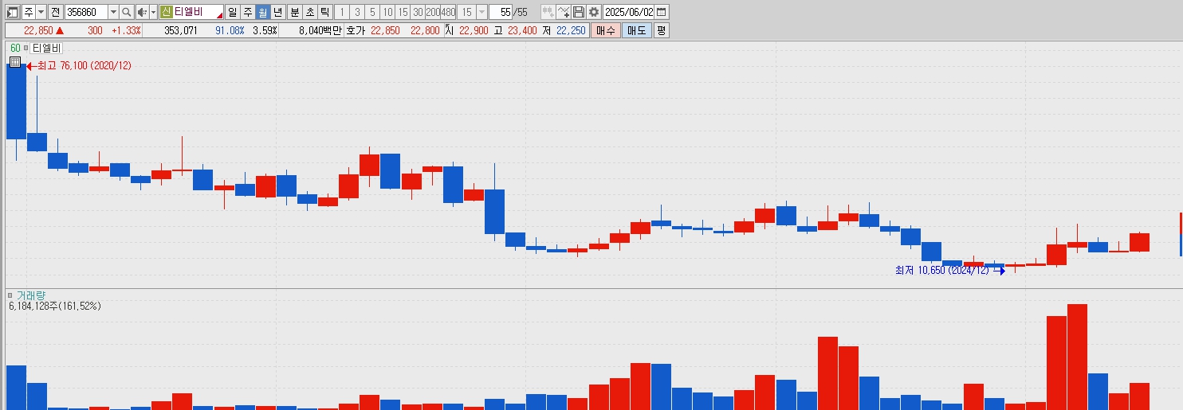Click the small grid icon at chart's top-left

point(14,62)
